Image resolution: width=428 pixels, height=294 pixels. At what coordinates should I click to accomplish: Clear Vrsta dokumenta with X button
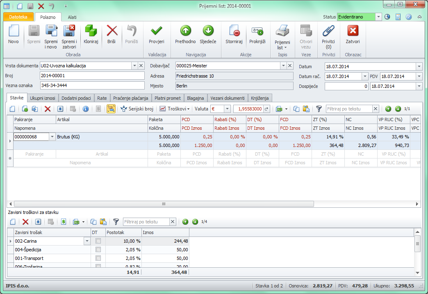tap(141, 66)
